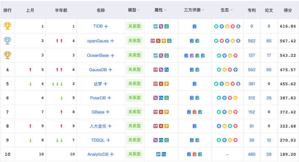Click the red centralized icon in 达梦 row
The width and height of the screenshot is (299, 162).
(x=161, y=84)
